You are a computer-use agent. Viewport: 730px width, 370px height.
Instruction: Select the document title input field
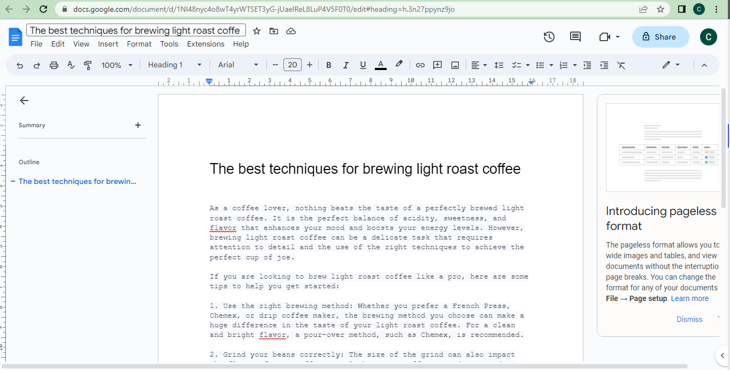click(135, 30)
